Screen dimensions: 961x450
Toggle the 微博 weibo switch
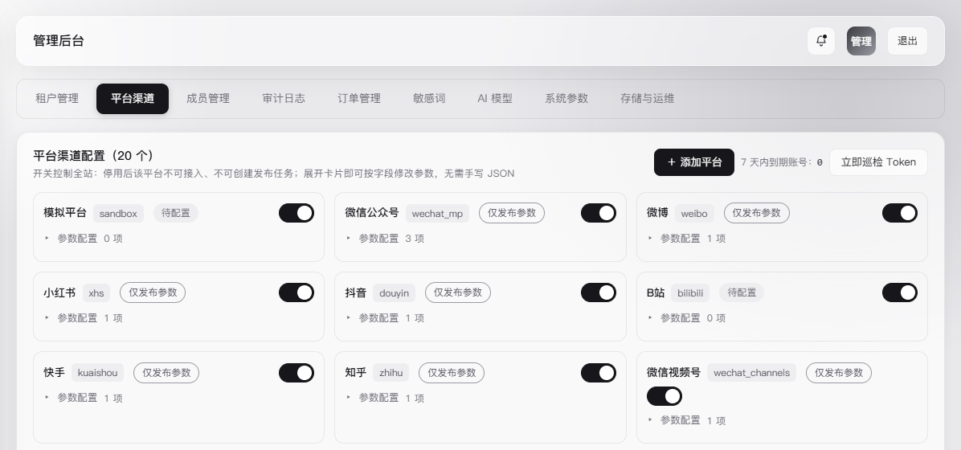[x=900, y=214]
